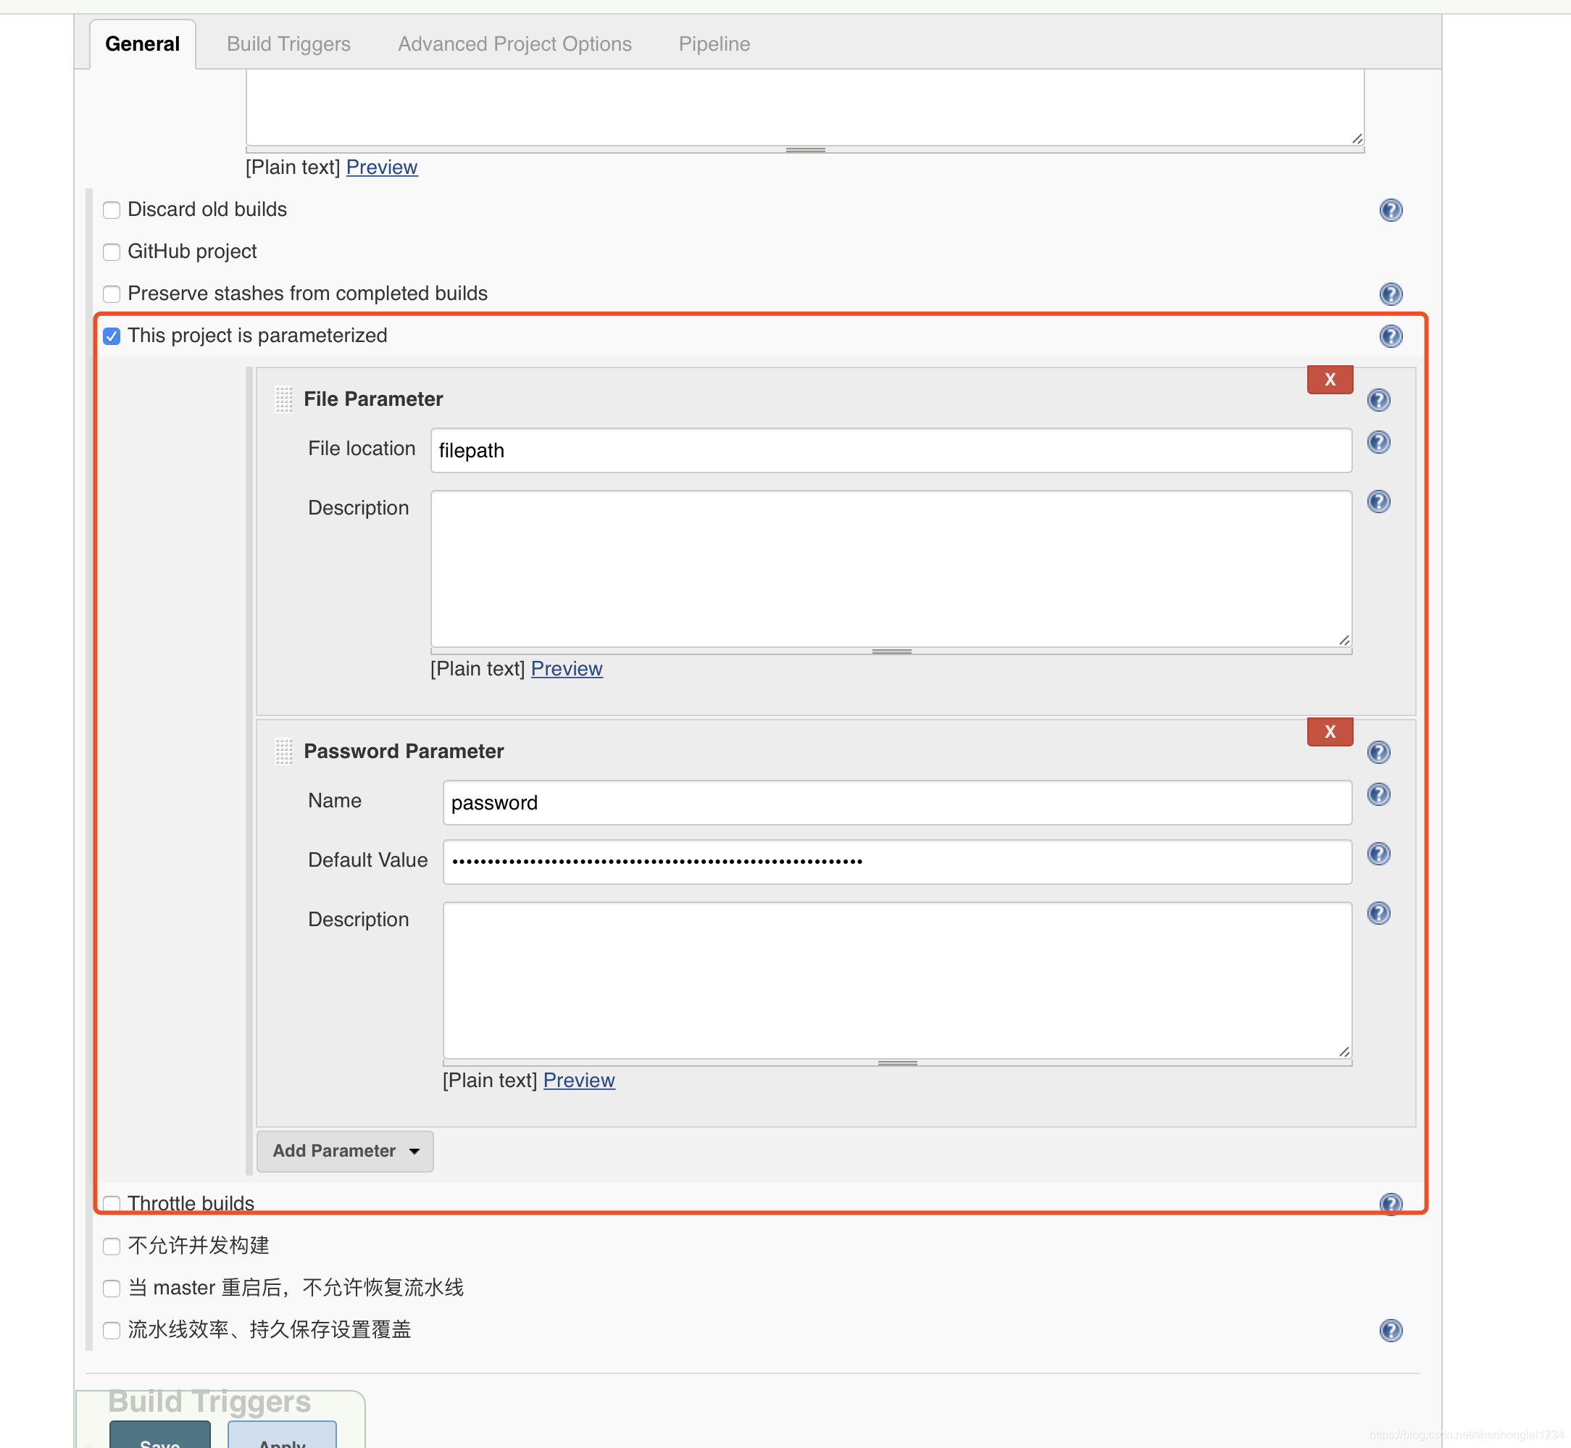Viewport: 1571px width, 1448px height.
Task: Switch to the Build Triggers tab
Action: click(288, 44)
